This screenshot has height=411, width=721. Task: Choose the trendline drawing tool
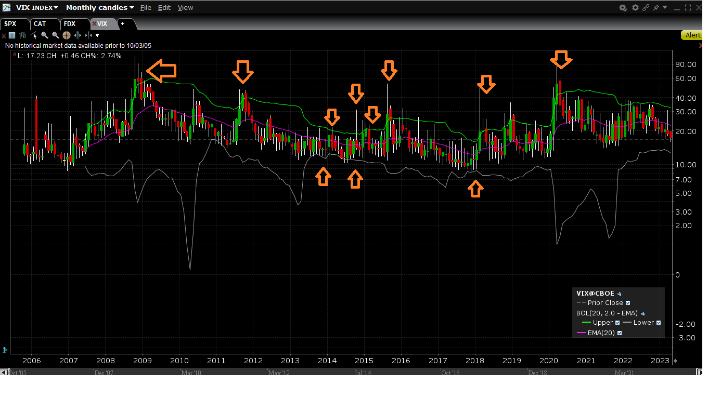click(x=34, y=35)
